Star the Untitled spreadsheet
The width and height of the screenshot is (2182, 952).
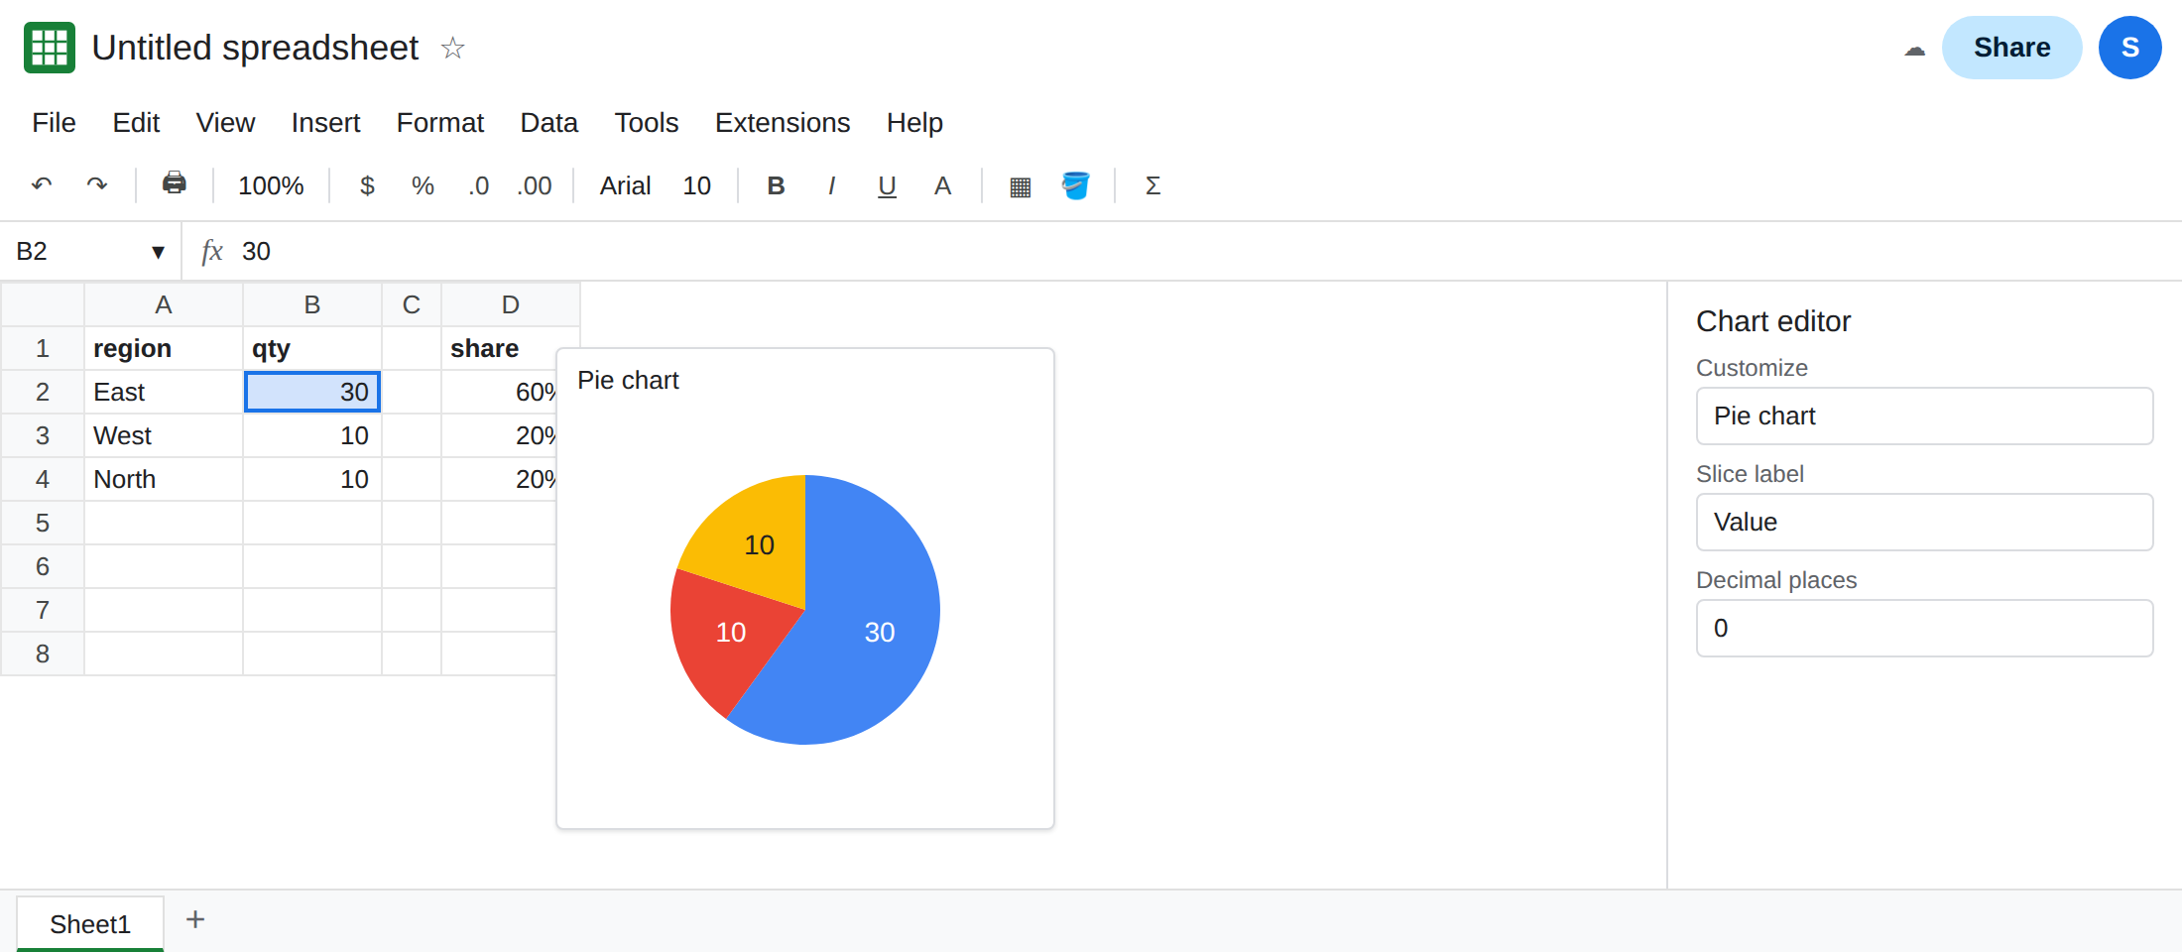(452, 48)
